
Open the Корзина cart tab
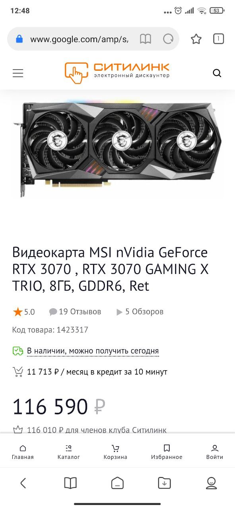(115, 452)
